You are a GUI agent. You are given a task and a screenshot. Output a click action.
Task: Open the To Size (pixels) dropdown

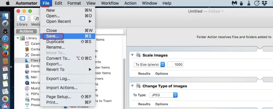(149, 64)
